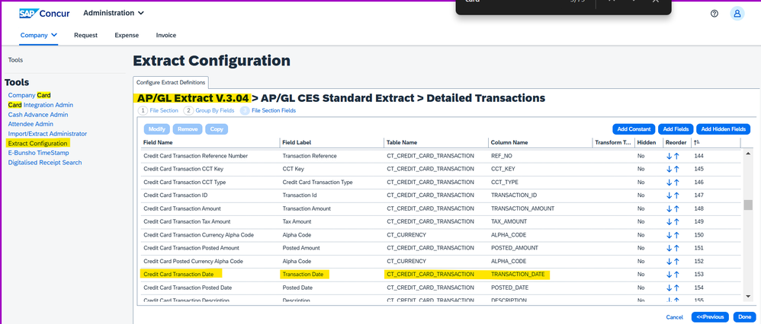This screenshot has height=324, width=761.
Task: Open the Extract Configuration link
Action: point(38,143)
